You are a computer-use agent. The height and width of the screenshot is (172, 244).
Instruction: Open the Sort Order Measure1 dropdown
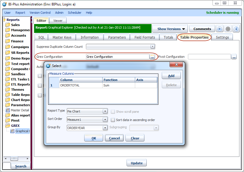(x=105, y=120)
